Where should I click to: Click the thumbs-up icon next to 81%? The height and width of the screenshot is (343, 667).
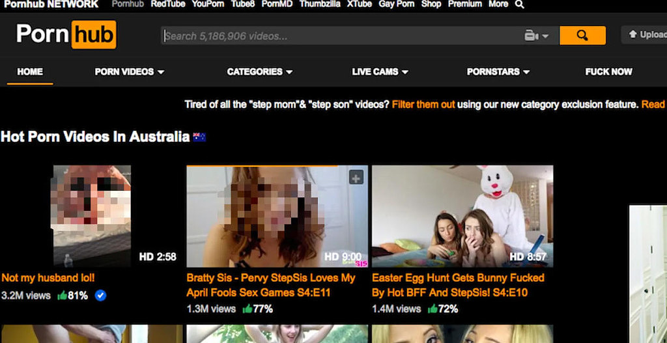62,295
